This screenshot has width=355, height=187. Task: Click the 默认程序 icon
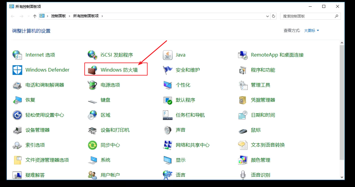point(168,100)
